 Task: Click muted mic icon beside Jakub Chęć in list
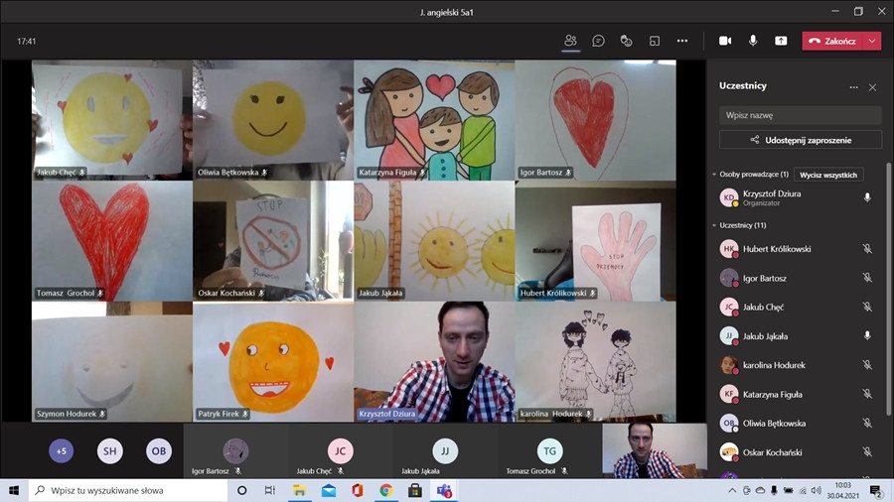click(x=867, y=307)
